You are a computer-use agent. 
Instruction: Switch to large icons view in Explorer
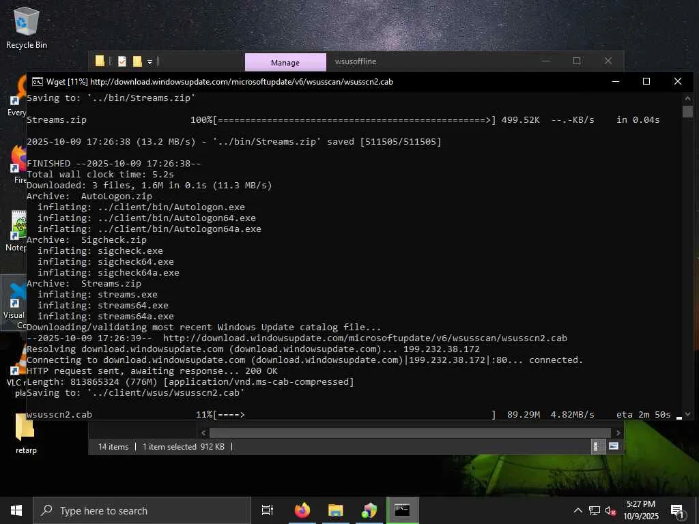point(614,446)
